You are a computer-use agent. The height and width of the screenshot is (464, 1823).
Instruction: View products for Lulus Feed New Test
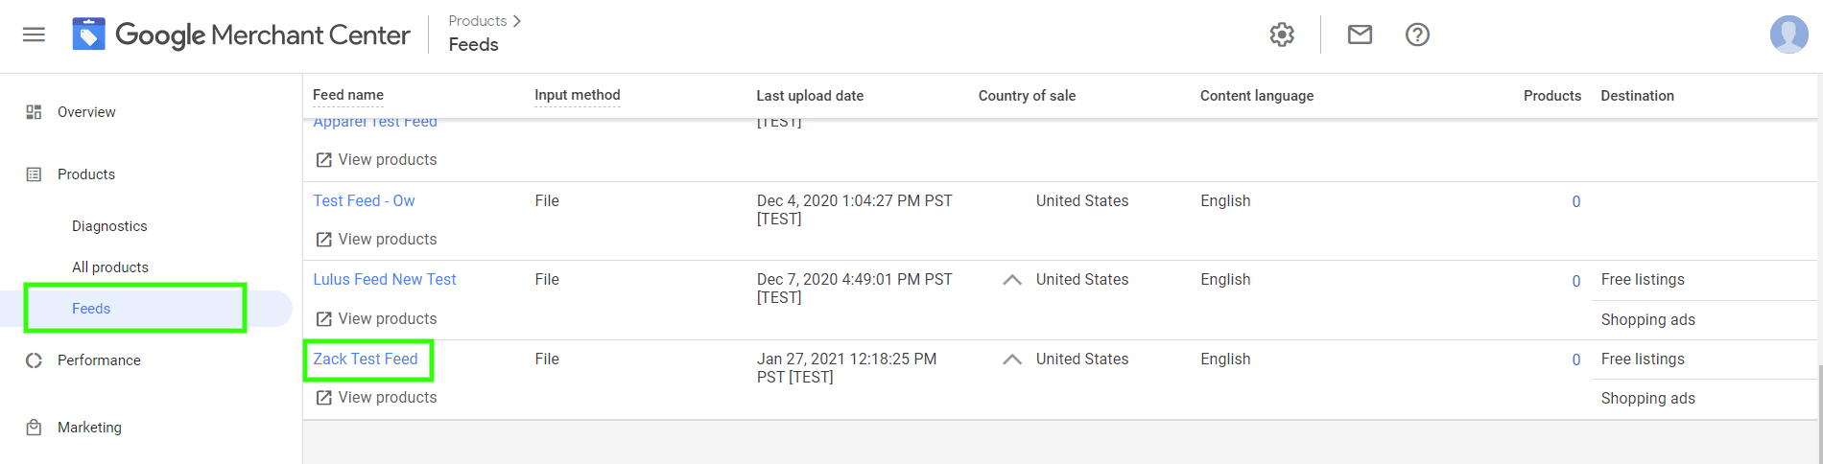(x=376, y=318)
